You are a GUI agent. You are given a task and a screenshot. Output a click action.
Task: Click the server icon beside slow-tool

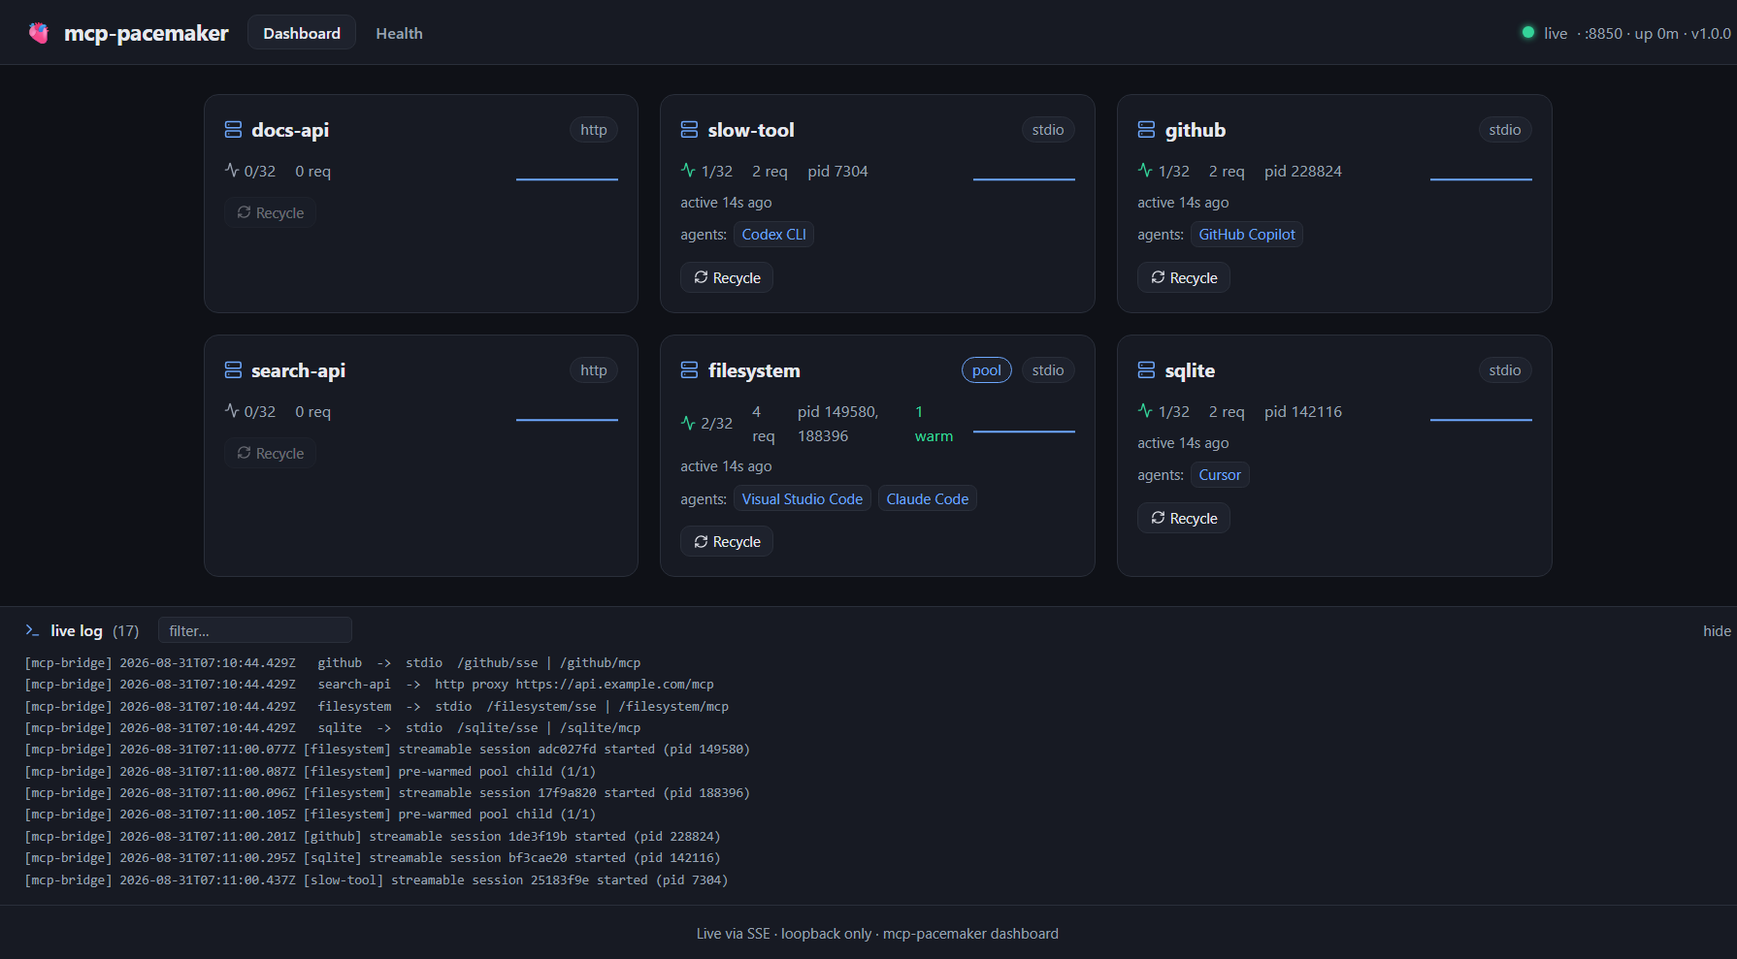click(x=689, y=130)
